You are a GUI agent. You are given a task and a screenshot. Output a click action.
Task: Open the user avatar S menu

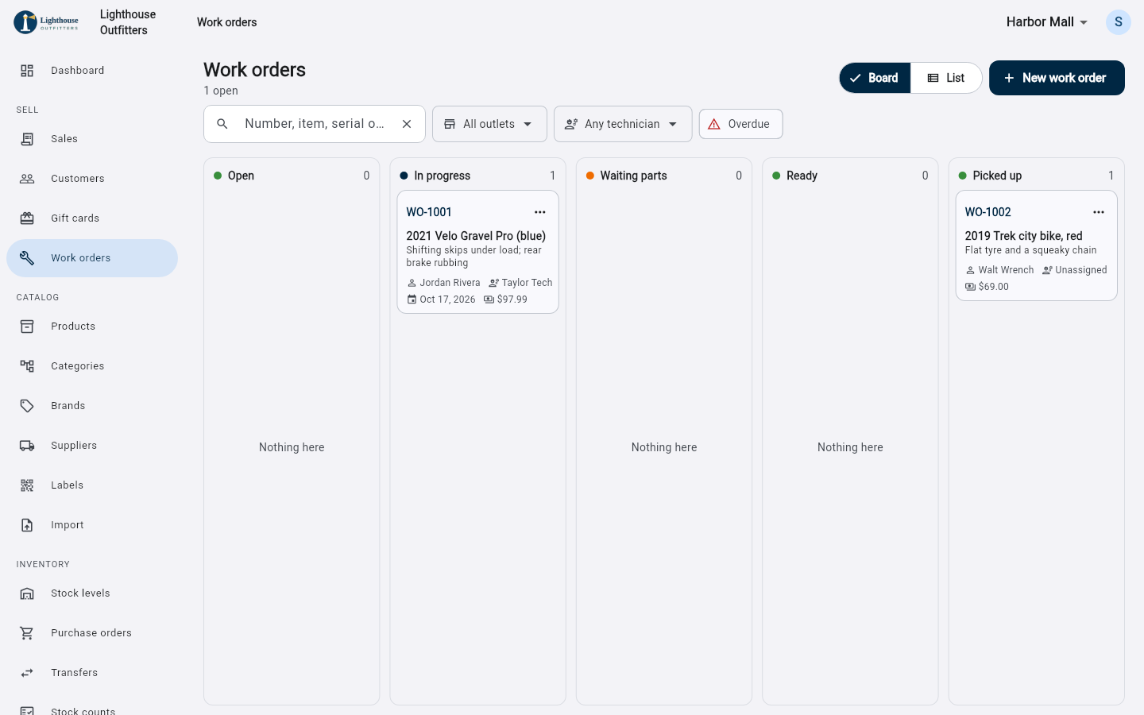[x=1119, y=22]
